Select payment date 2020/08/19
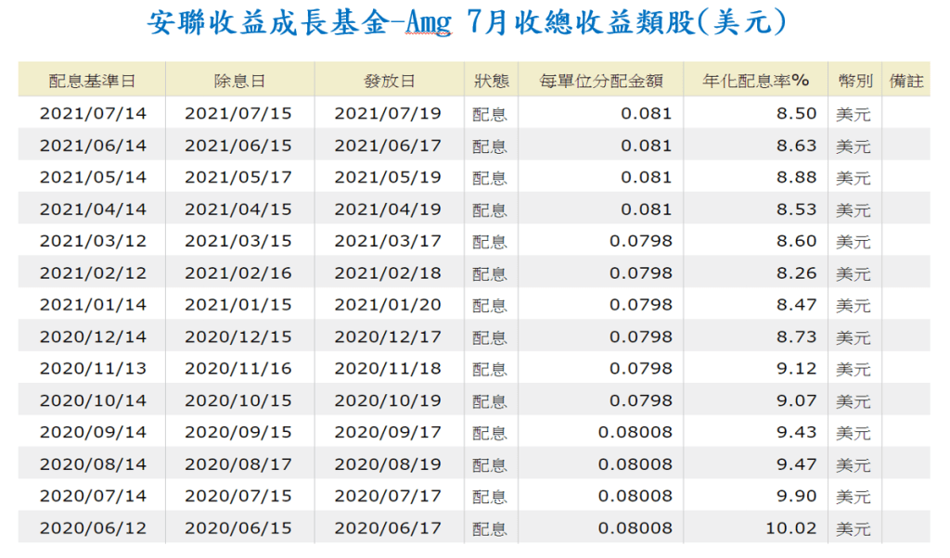This screenshot has height=558, width=950. coord(388,464)
